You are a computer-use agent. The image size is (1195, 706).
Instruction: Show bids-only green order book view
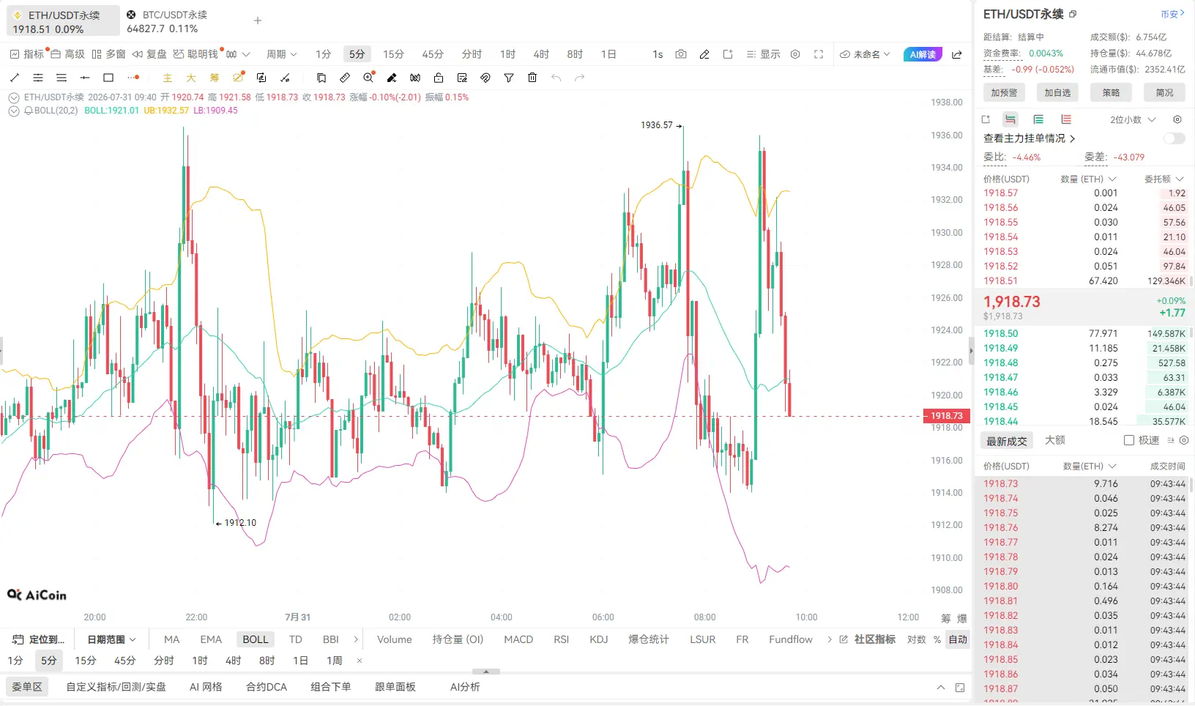(1038, 119)
